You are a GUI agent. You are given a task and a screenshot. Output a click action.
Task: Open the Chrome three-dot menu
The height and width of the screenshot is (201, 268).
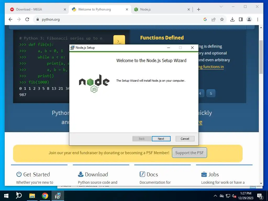(x=258, y=19)
